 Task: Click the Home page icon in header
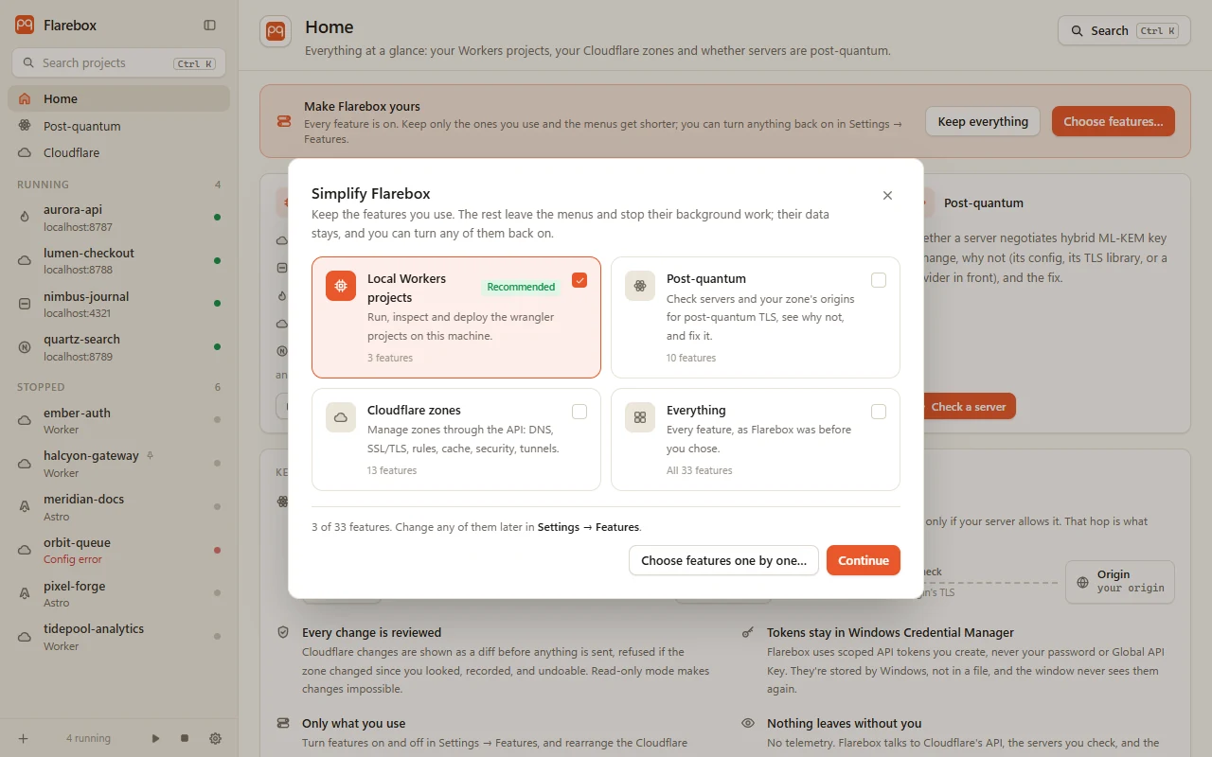click(276, 31)
